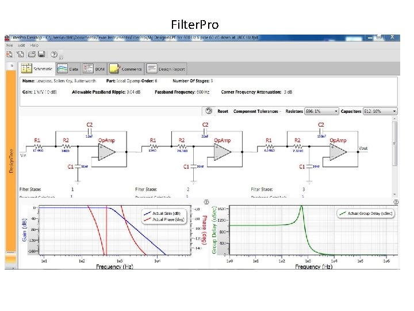Image resolution: width=414 pixels, height=311 pixels.
Task: Click the help question mark toolbar icon
Action: pyautogui.click(x=54, y=55)
